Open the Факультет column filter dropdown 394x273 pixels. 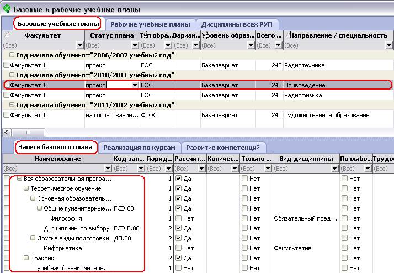click(x=79, y=45)
